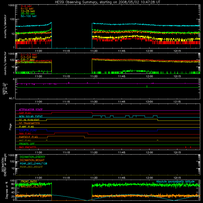Click the yellow 0.8-7 MeV legend label
This screenshot has height=203, width=203.
tap(28, 60)
